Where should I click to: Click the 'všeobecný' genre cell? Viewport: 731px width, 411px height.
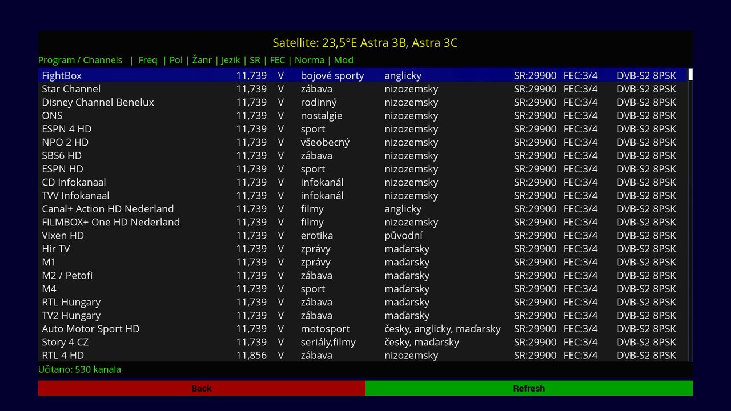pos(325,143)
